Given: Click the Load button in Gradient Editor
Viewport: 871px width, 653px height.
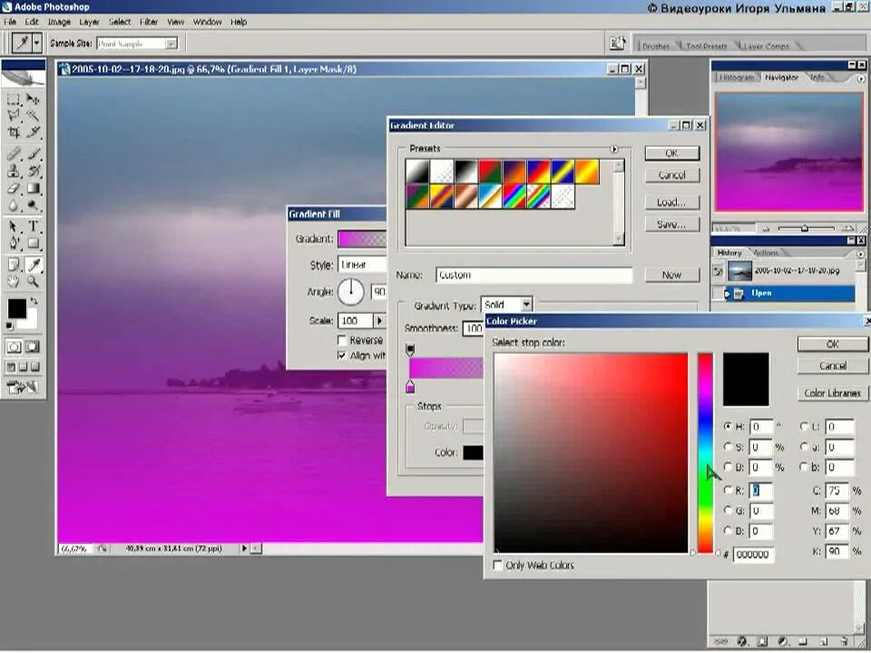Looking at the screenshot, I should tap(671, 202).
